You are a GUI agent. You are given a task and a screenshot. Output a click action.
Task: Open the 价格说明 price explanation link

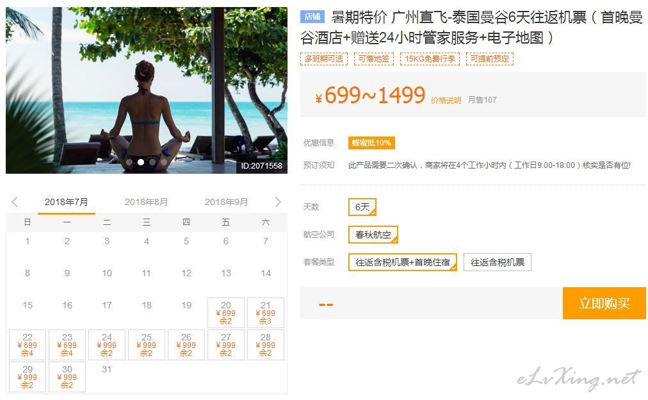tap(446, 100)
